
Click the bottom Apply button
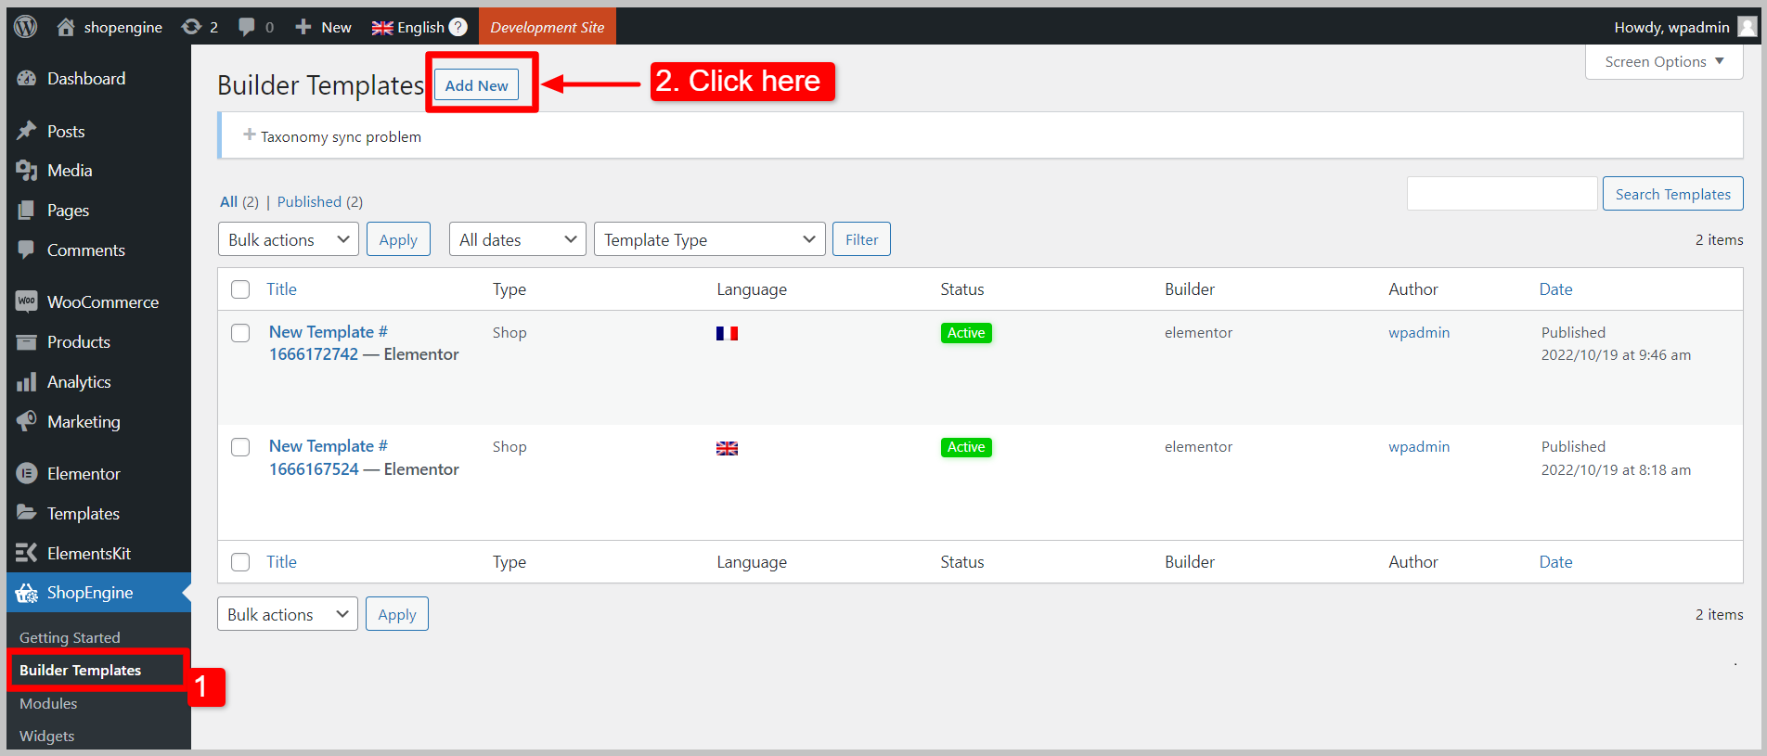pyautogui.click(x=397, y=614)
